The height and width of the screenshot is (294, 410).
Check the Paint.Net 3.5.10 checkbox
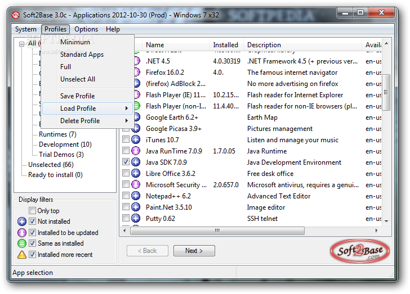pyautogui.click(x=126, y=207)
